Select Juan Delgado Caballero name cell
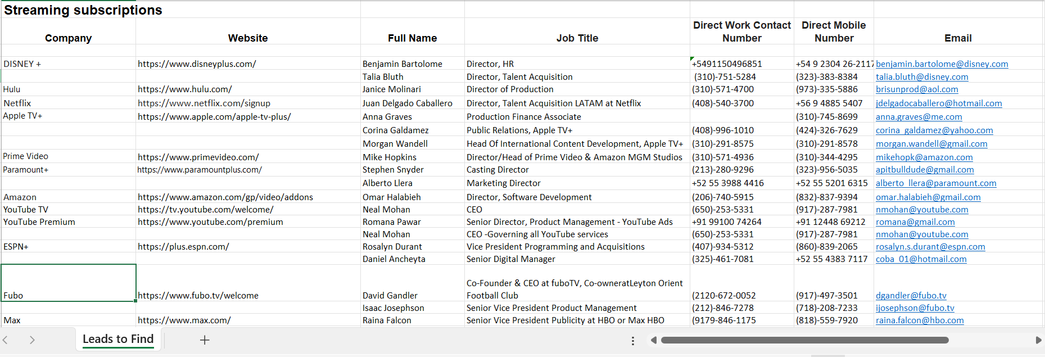The height and width of the screenshot is (357, 1045). (412, 103)
